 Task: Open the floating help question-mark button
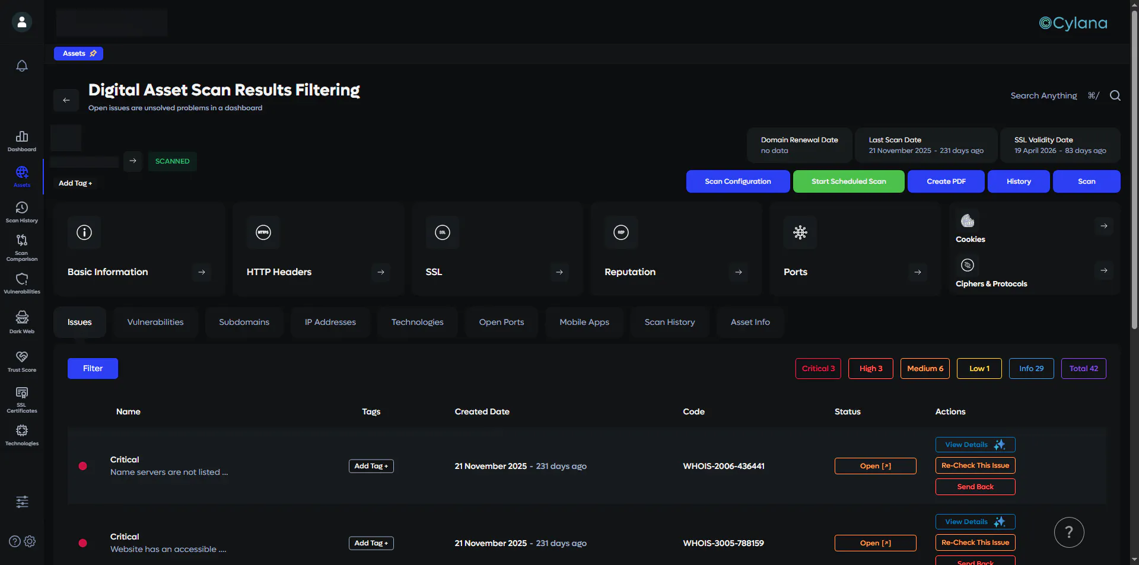coord(1069,532)
